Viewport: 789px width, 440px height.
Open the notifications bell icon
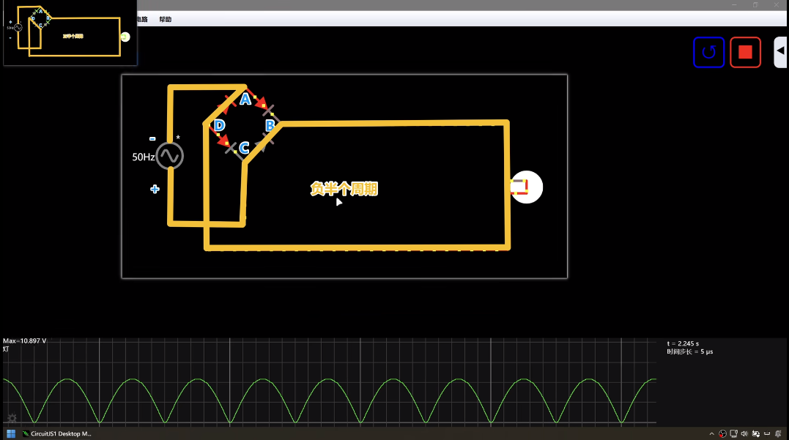pos(778,434)
